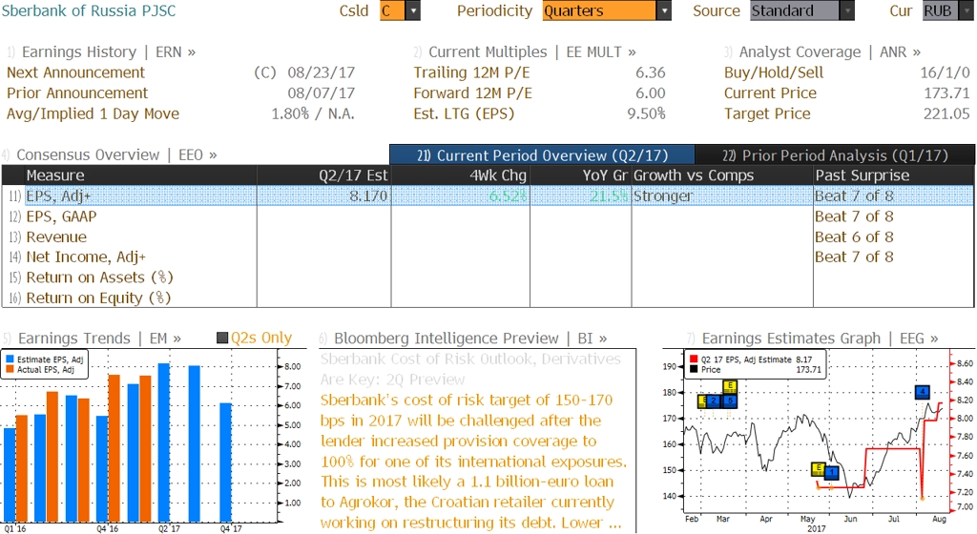Screen dimensions: 977x534
Task: Click blue event marker 5 on estimates graph
Action: pos(730,400)
